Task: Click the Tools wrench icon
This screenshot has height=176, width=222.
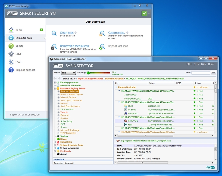Action: 11,62
